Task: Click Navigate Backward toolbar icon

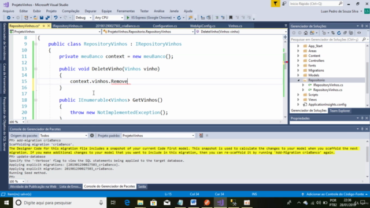Action: (9, 18)
